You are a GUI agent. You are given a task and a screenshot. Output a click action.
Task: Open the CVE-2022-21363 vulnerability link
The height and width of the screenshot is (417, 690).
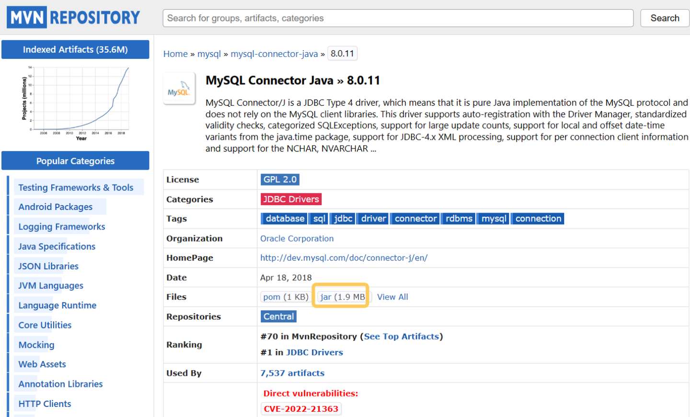coord(301,409)
